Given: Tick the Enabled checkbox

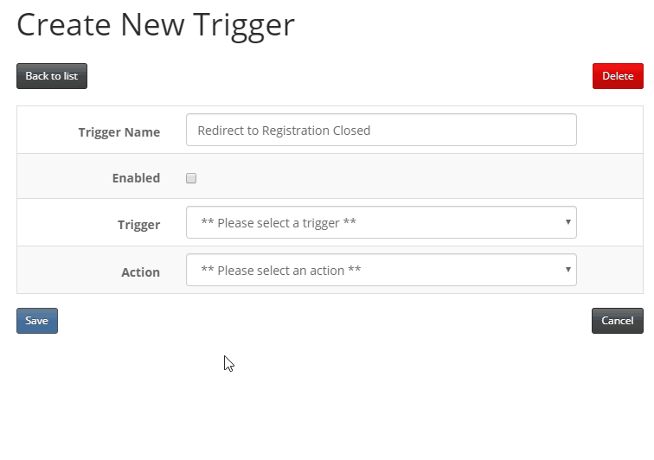Looking at the screenshot, I should tap(191, 178).
